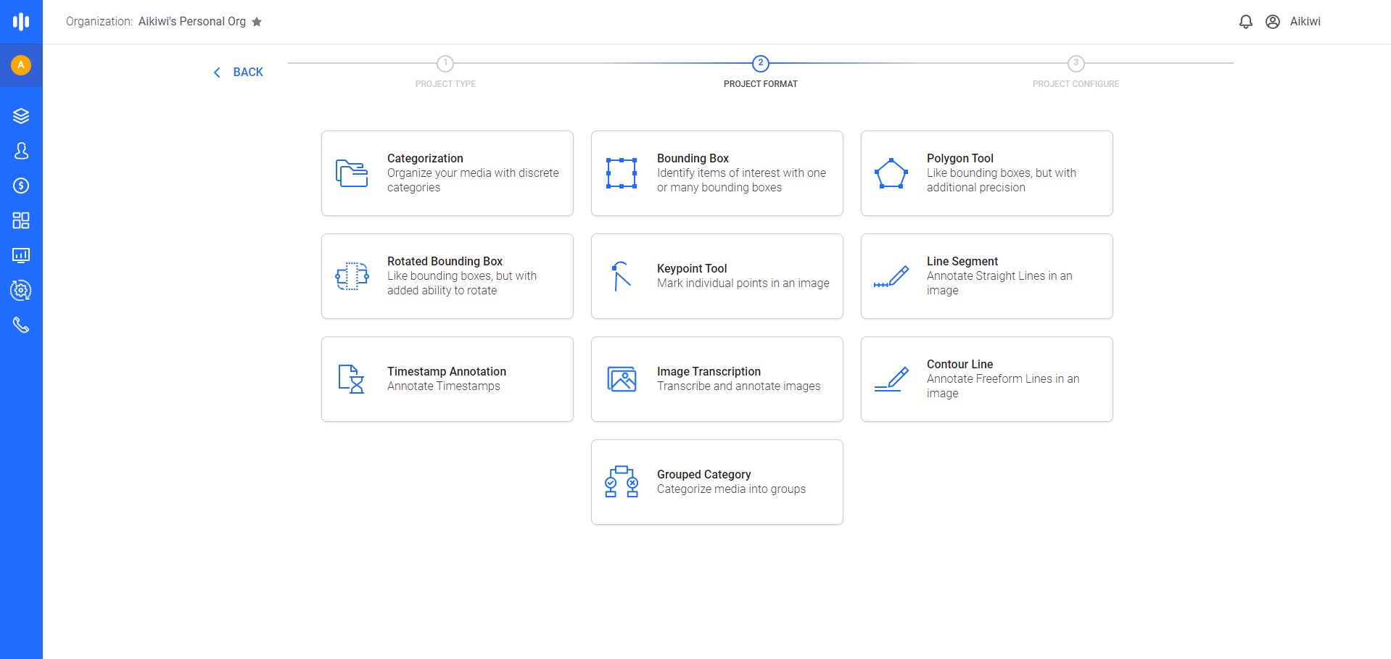This screenshot has width=1391, height=659.
Task: Click the Aikiwi user account icon
Action: point(1272,22)
